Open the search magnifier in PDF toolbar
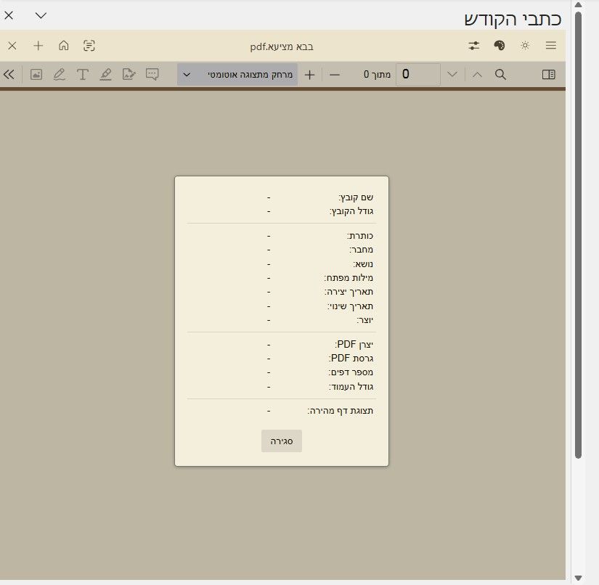The height and width of the screenshot is (585, 599). click(x=500, y=75)
